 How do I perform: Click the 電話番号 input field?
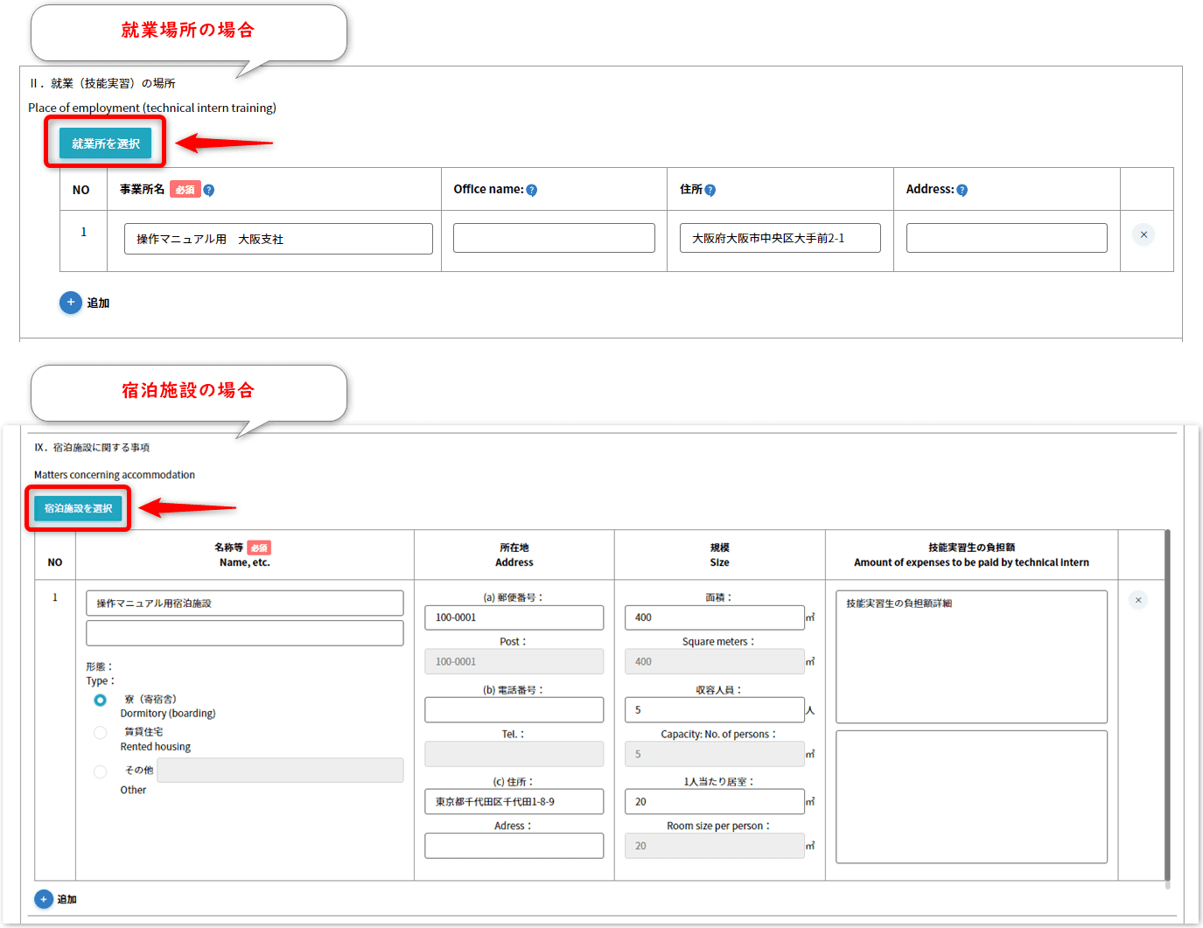pyautogui.click(x=514, y=709)
